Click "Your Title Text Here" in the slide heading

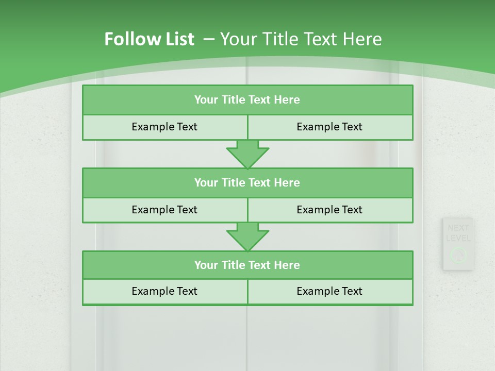301,39
